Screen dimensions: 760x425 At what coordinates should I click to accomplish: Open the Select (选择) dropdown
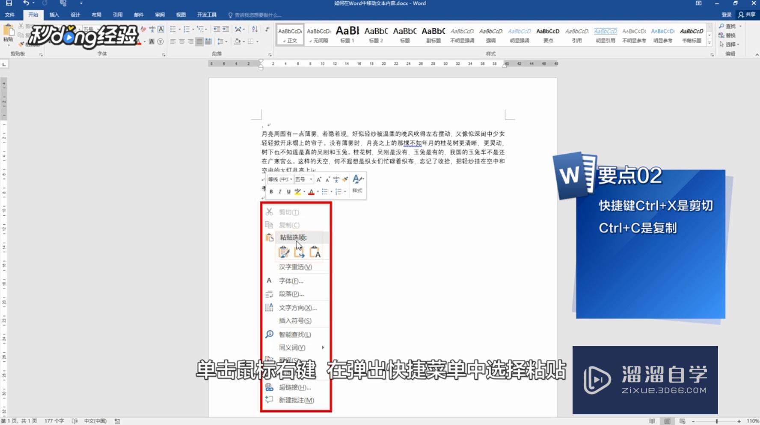[x=729, y=44]
